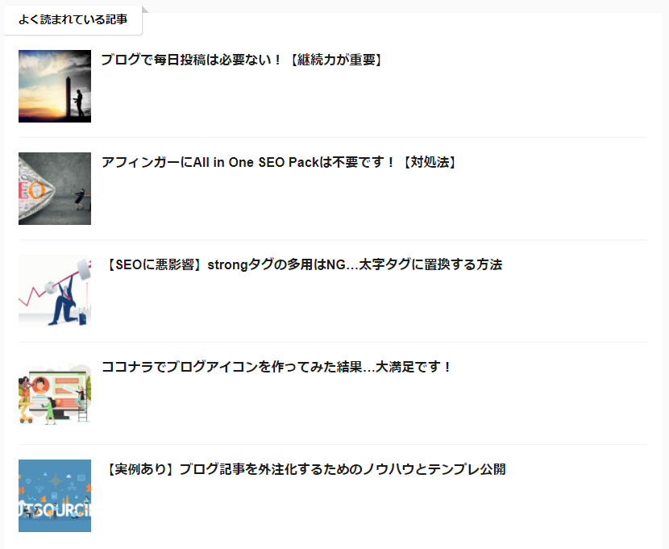
Task: Click the 【実例あり】 prefix text
Action: coord(140,469)
